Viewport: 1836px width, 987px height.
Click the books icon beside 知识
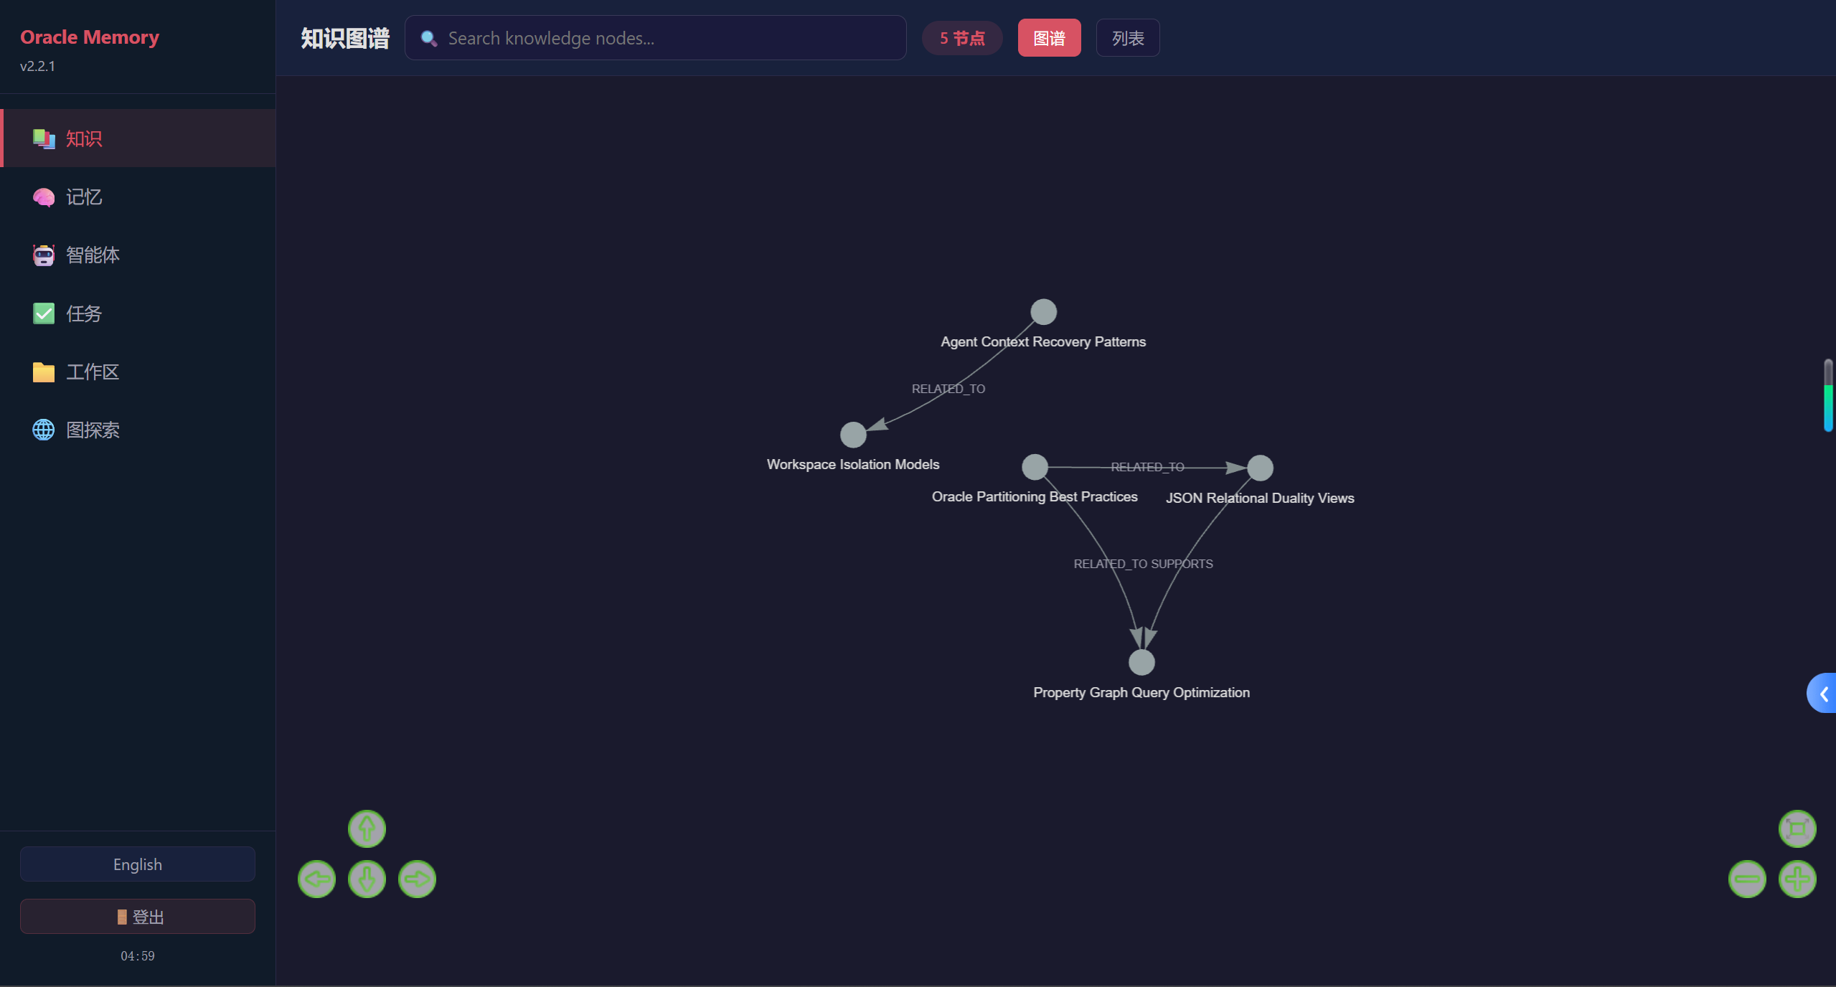(x=44, y=138)
